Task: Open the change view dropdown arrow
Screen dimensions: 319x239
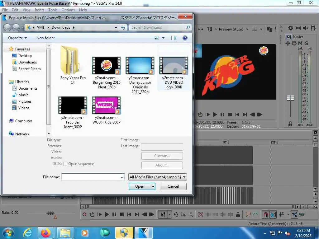Action: coord(163,38)
